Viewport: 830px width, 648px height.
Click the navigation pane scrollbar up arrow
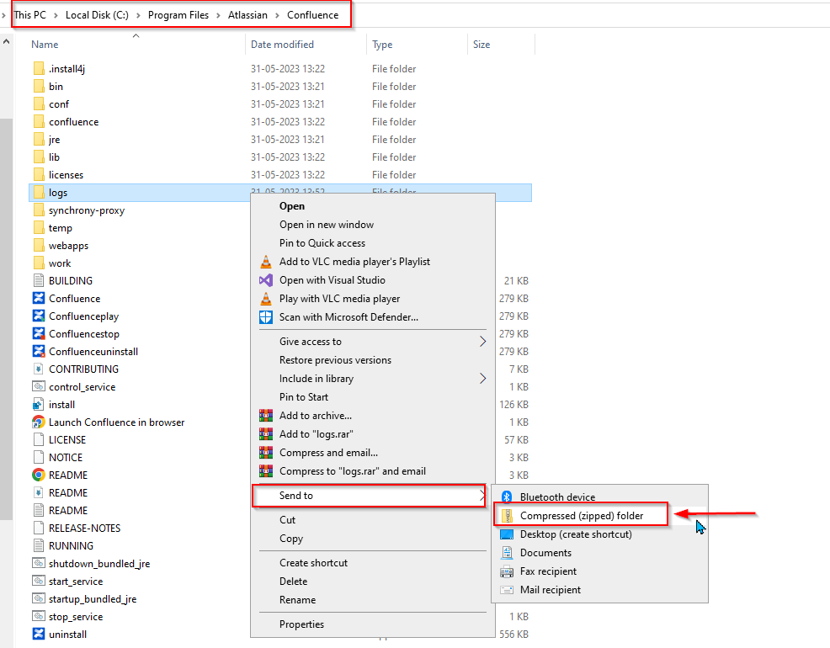7,41
